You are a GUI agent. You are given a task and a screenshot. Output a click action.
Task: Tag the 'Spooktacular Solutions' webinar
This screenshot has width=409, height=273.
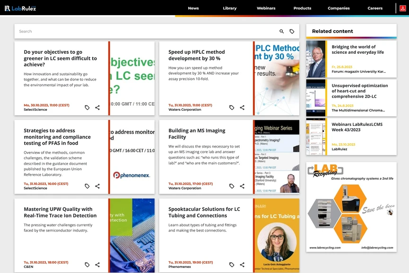(232, 265)
